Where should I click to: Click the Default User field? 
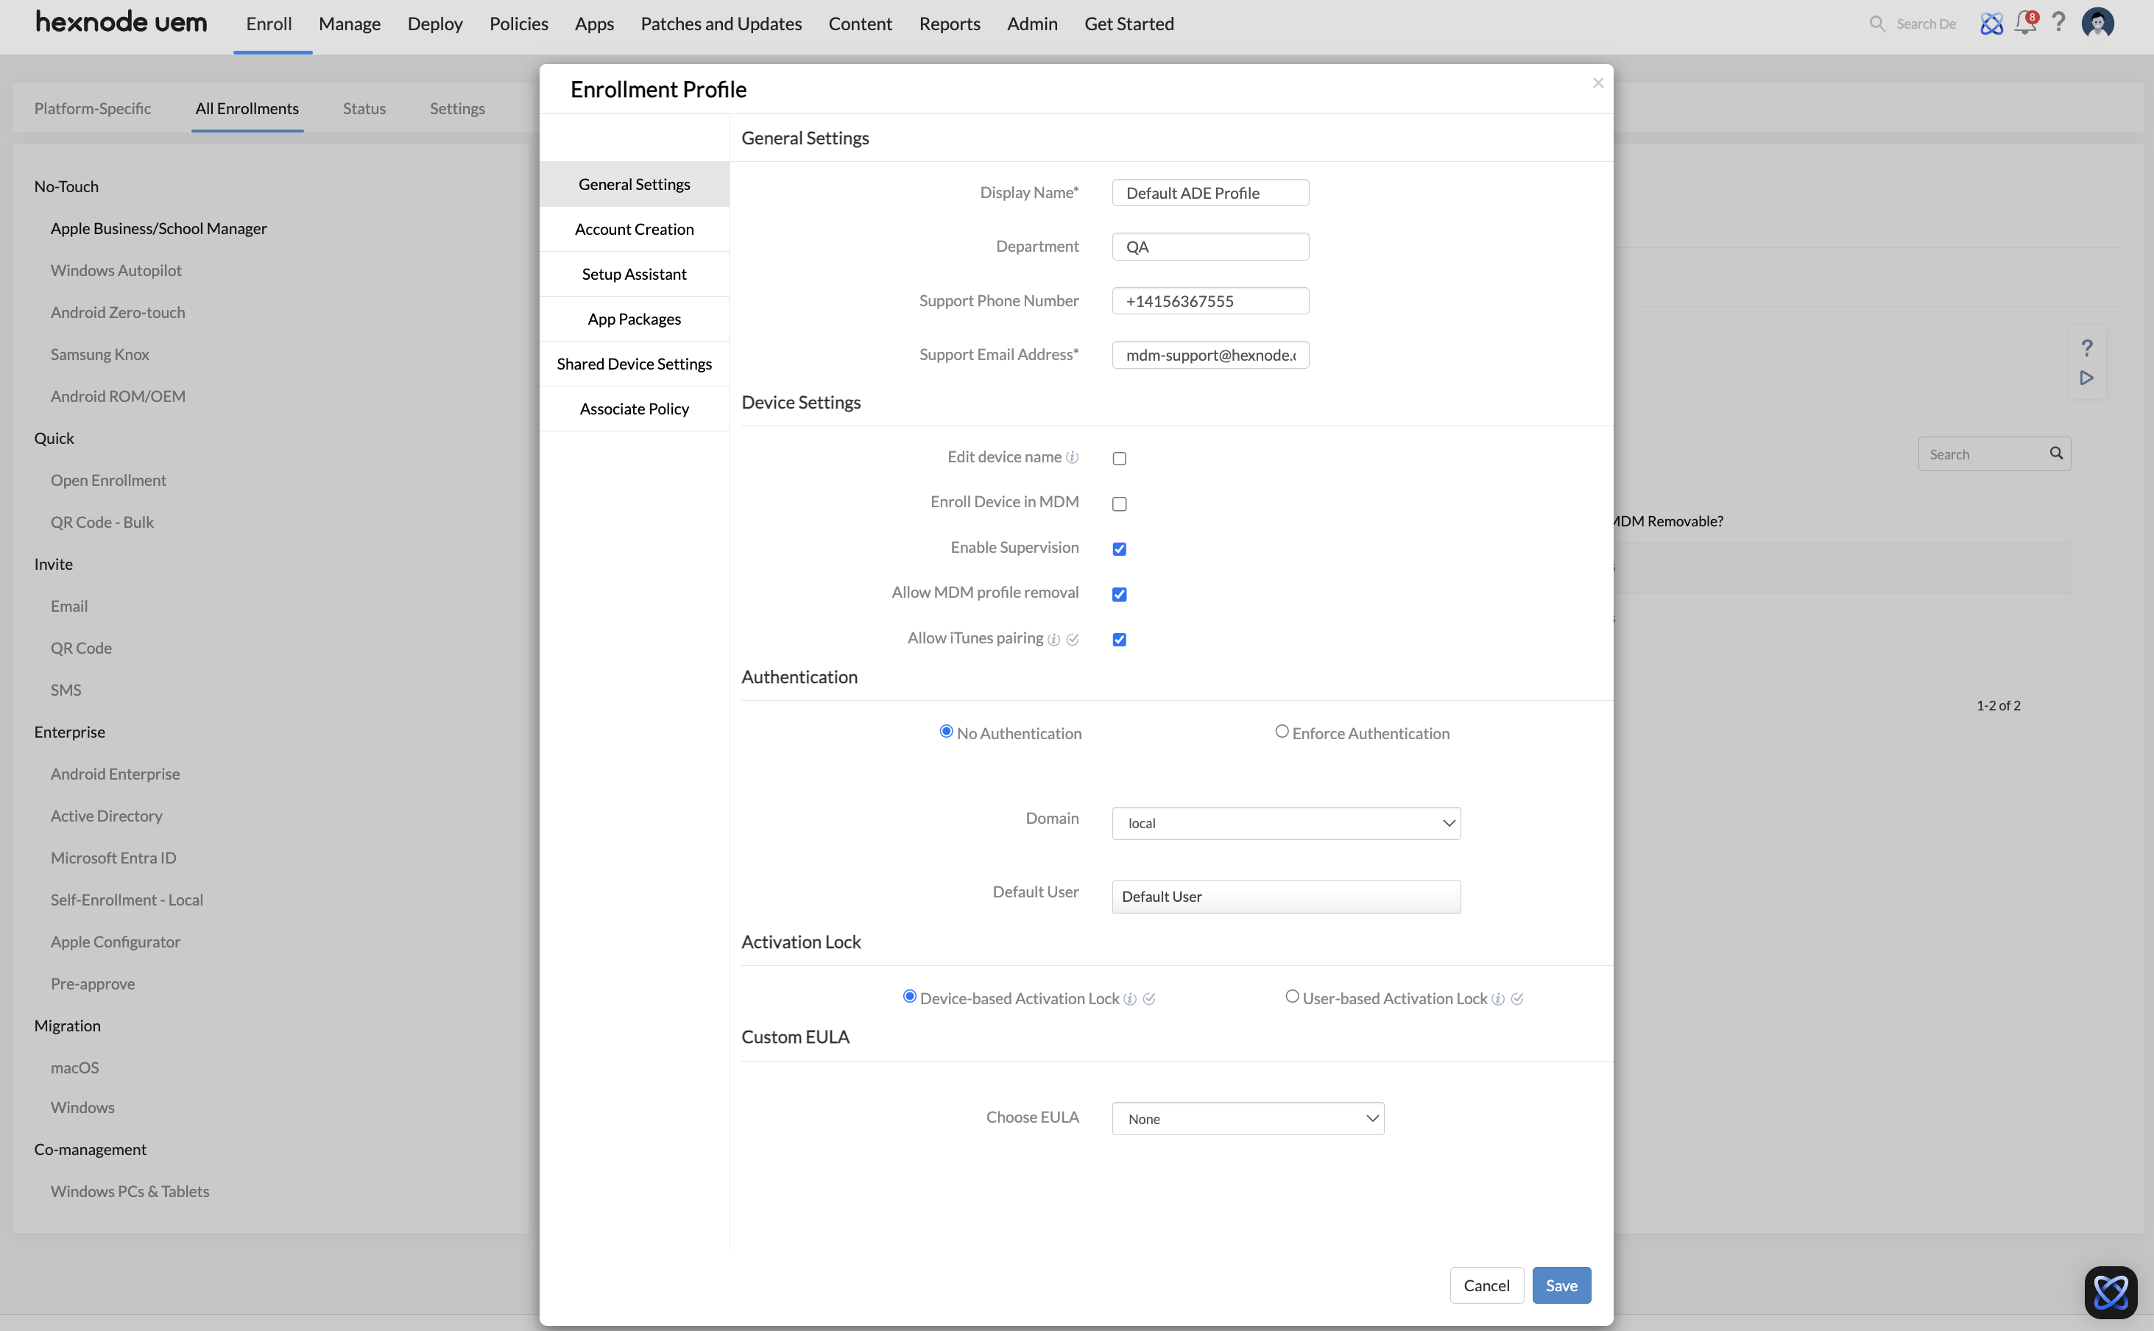click(1286, 896)
